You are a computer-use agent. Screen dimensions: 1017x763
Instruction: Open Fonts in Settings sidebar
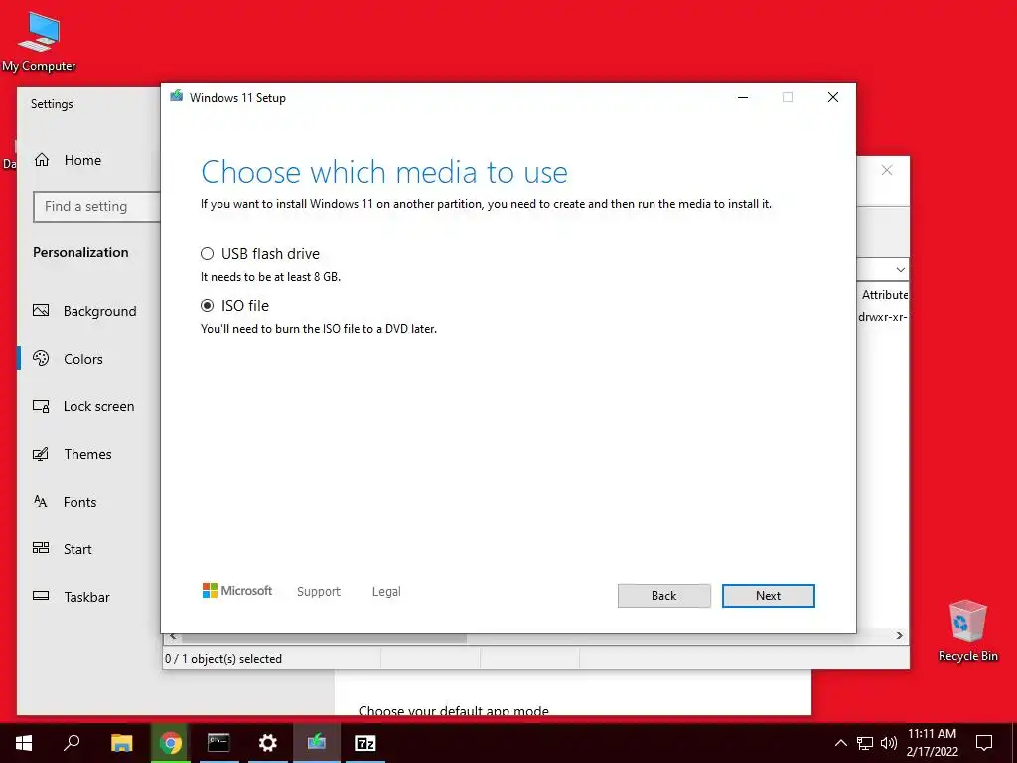(x=79, y=502)
